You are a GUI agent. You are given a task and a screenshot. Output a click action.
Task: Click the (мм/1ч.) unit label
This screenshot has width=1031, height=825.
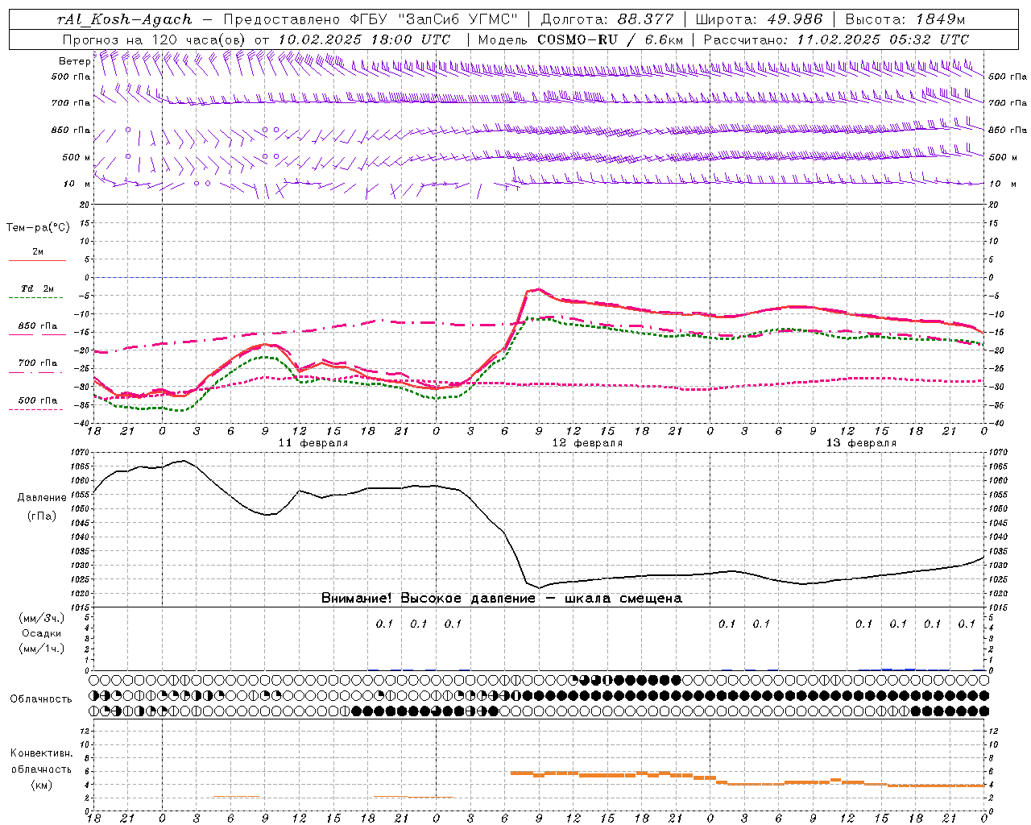pyautogui.click(x=41, y=649)
